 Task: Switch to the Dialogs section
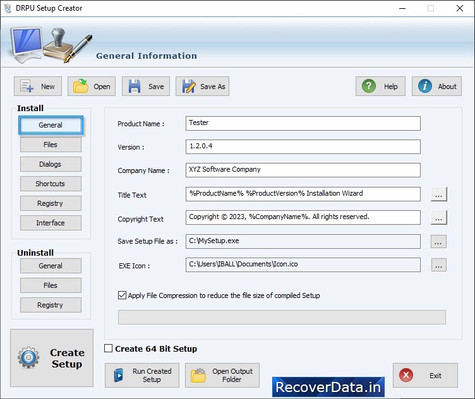coord(51,164)
